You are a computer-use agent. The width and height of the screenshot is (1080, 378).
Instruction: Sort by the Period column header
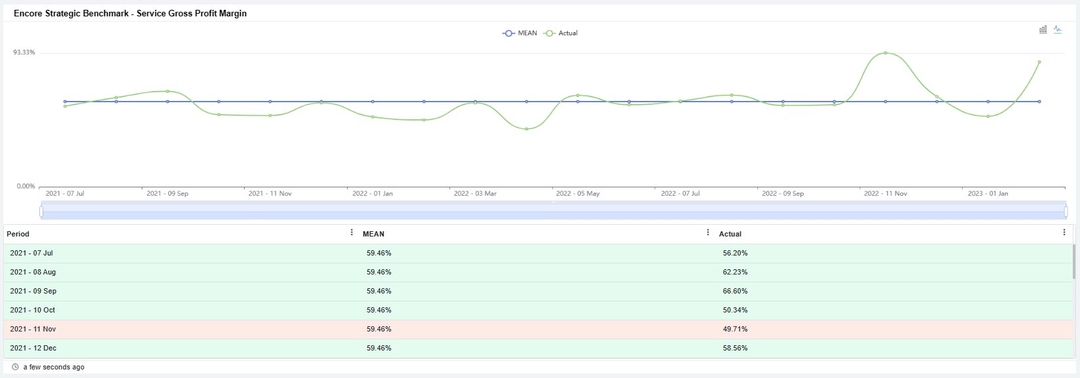click(18, 234)
